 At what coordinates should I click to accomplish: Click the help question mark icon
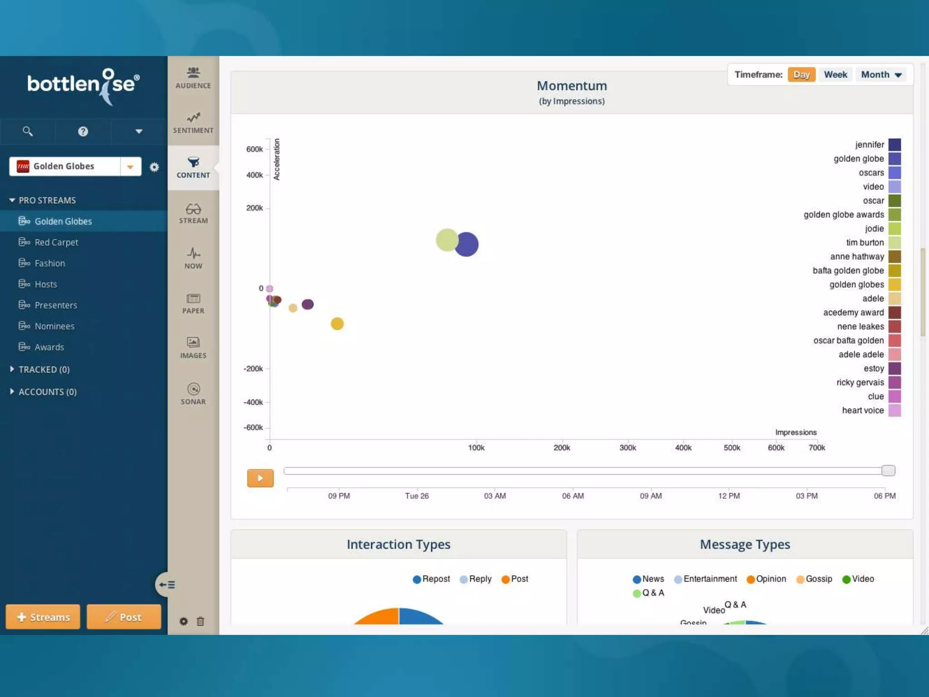[x=83, y=132]
